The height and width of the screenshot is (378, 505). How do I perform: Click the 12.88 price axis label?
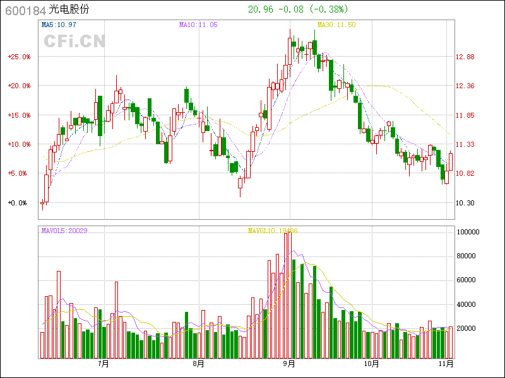465,57
